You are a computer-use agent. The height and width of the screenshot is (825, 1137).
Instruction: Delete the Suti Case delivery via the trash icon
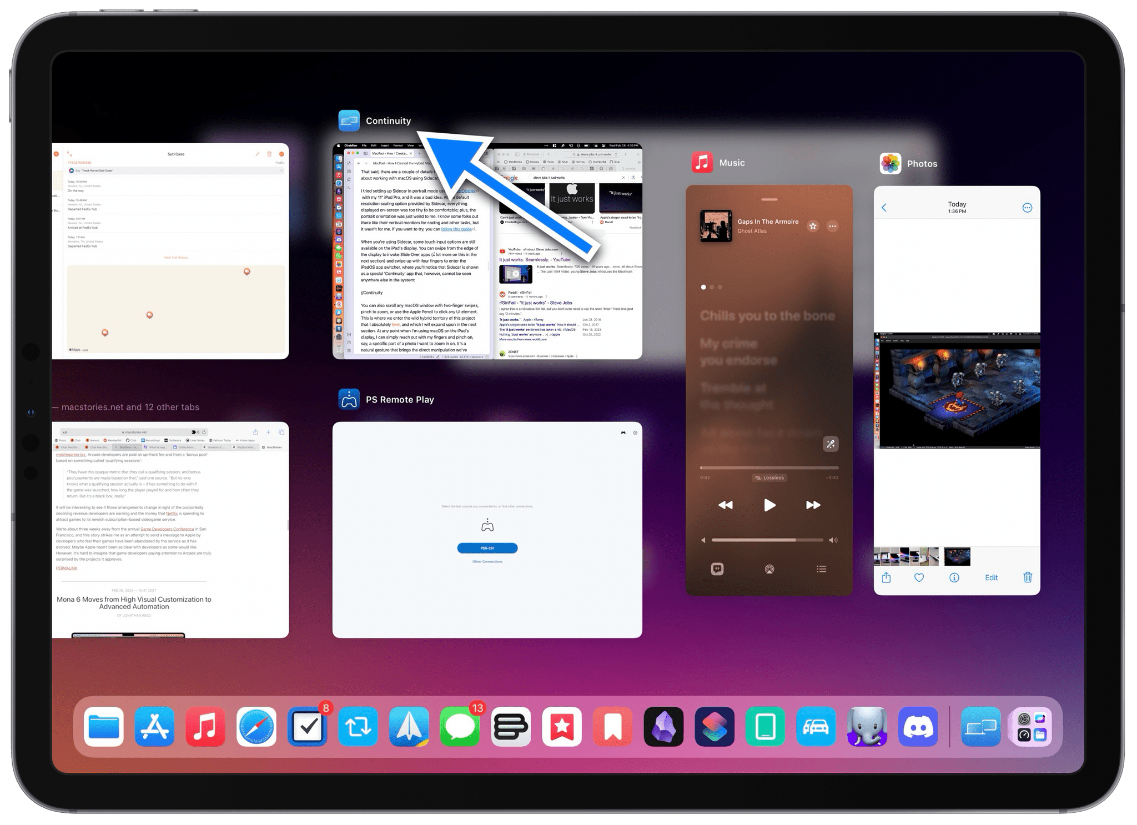(269, 154)
